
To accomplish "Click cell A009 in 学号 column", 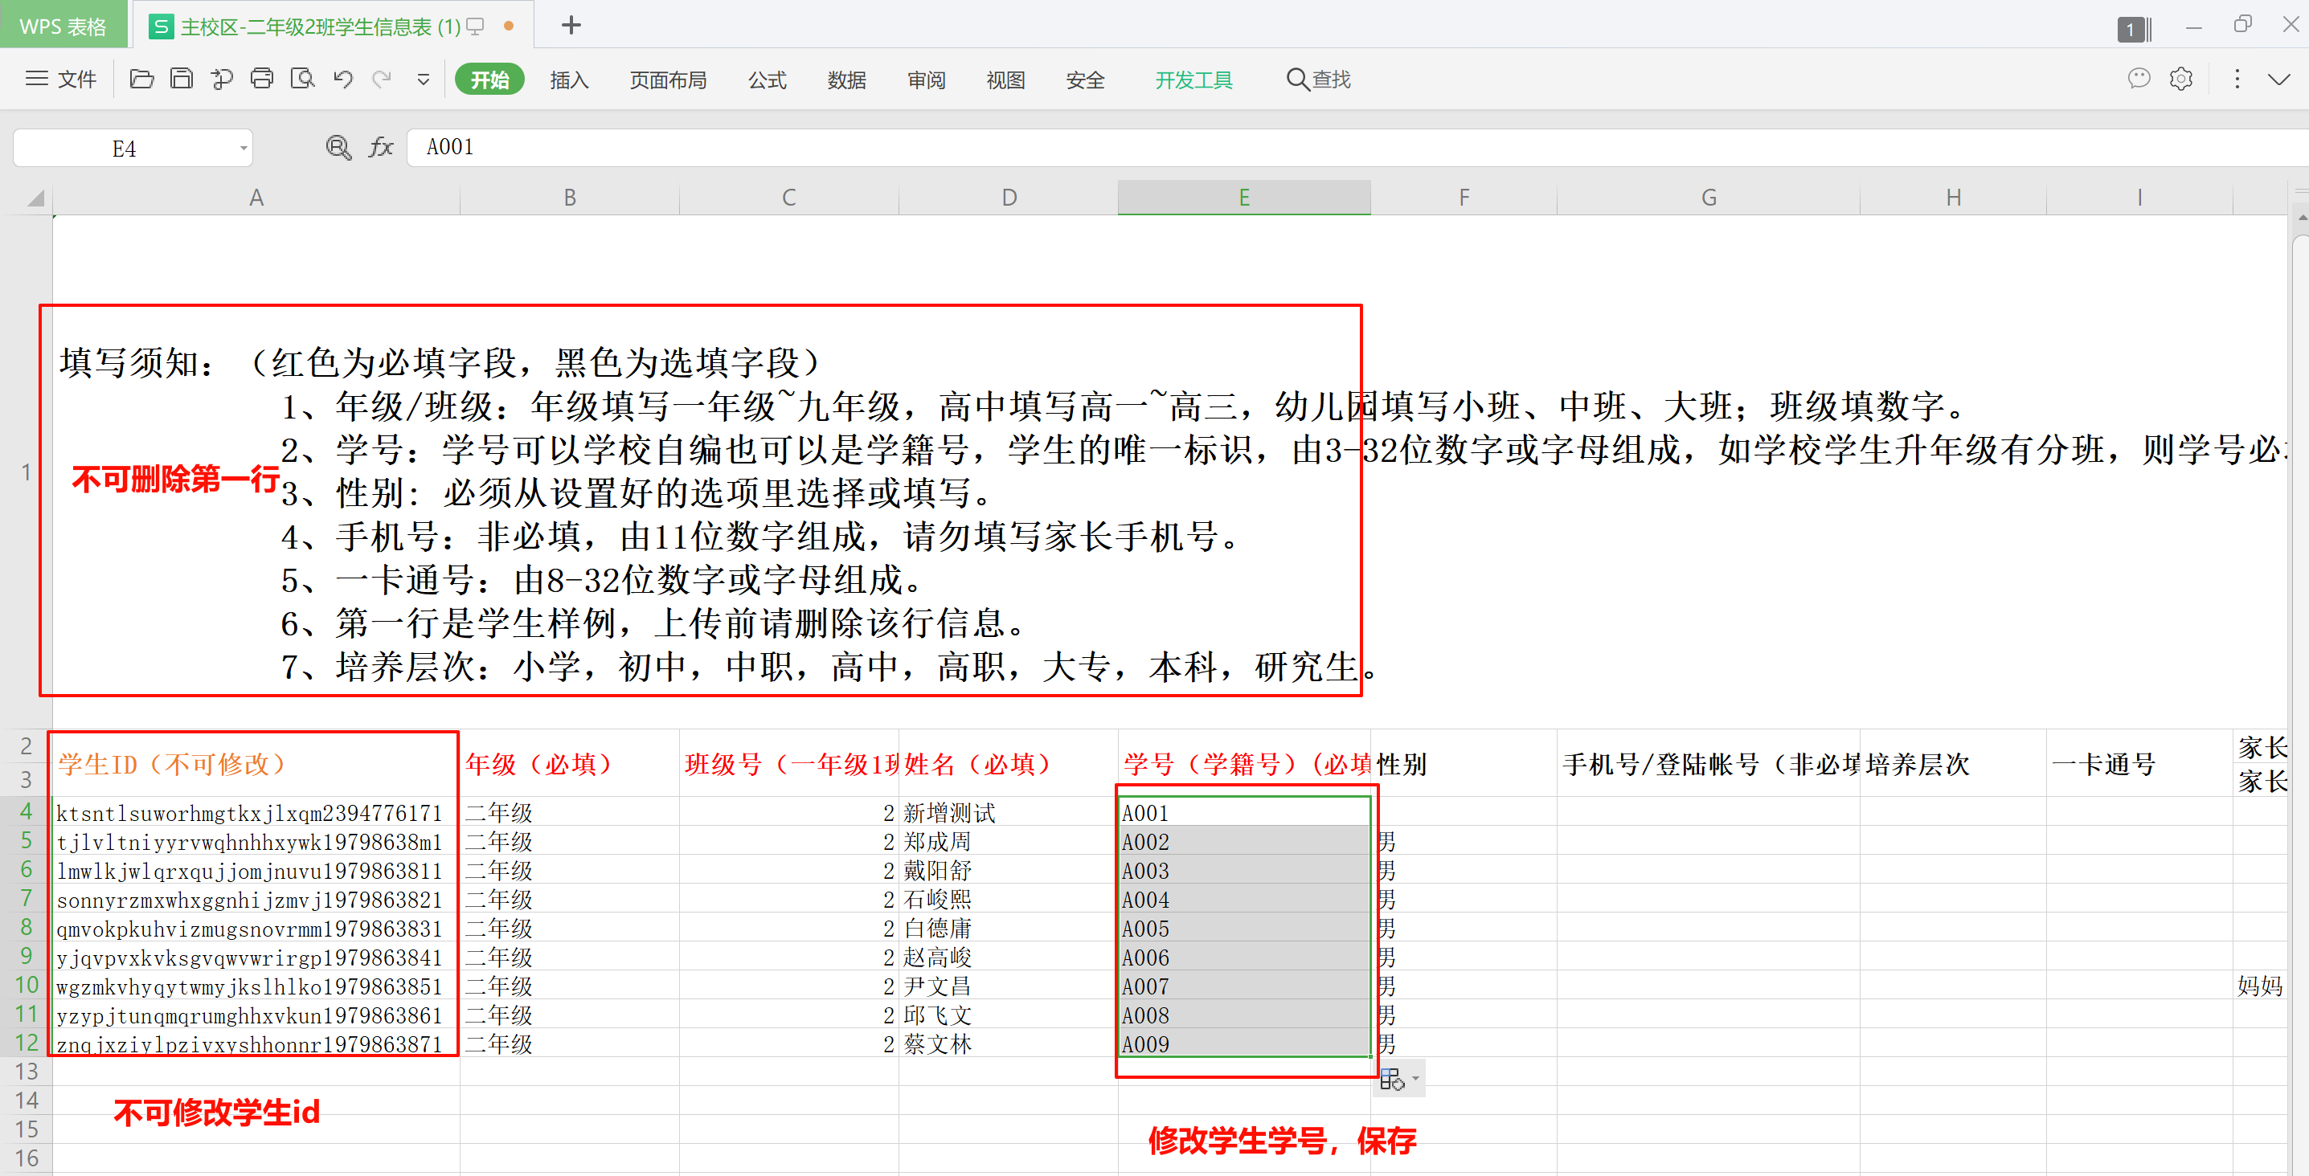I will tap(1244, 1044).
